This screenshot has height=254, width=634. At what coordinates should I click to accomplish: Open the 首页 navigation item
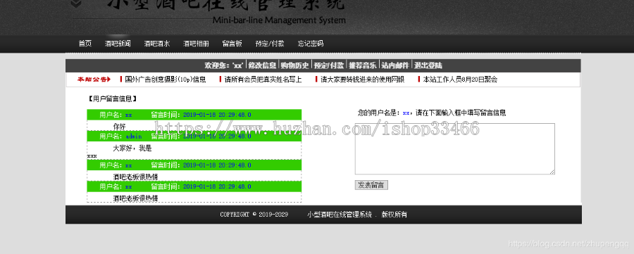click(85, 44)
